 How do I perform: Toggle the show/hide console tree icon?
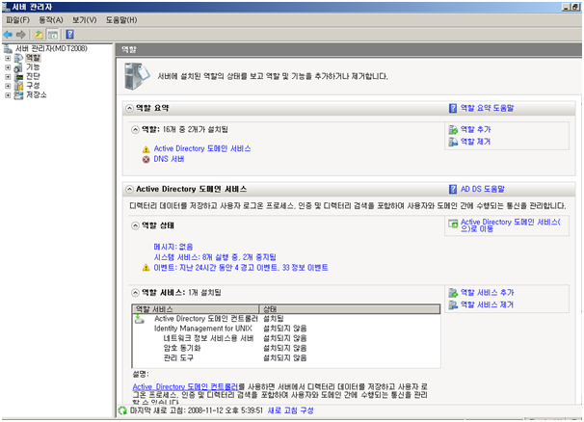click(53, 35)
